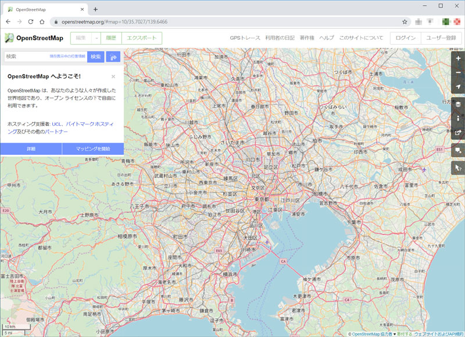Dismiss the welcome panel

point(113,77)
